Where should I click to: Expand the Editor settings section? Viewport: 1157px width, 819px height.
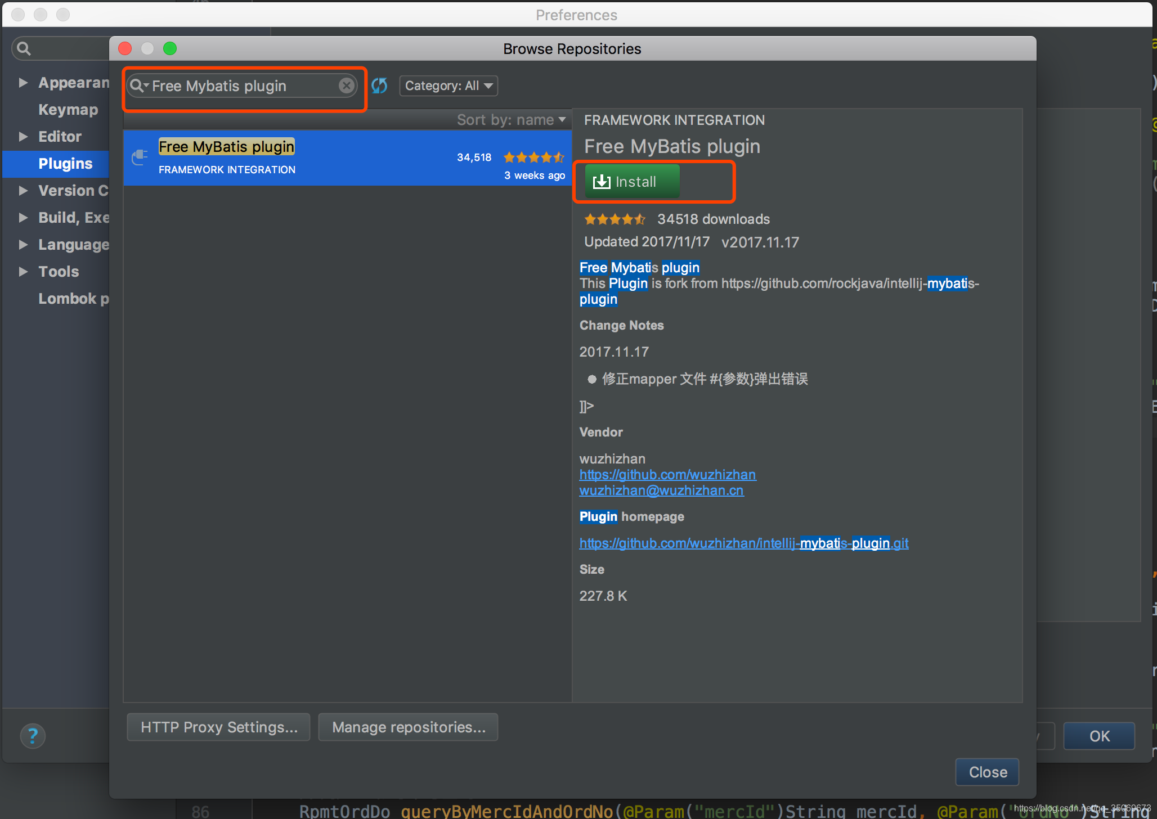click(x=23, y=137)
